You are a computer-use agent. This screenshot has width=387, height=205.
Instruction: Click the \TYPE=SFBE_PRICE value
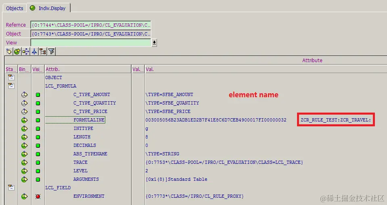pyautogui.click(x=168, y=111)
